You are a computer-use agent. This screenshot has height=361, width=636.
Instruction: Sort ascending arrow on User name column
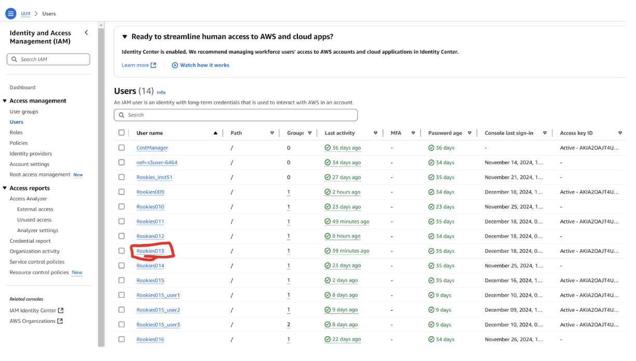tap(215, 133)
